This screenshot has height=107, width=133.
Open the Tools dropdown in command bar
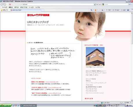coord(123,10)
